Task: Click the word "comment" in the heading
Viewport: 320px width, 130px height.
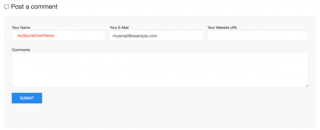Action: [x=44, y=6]
